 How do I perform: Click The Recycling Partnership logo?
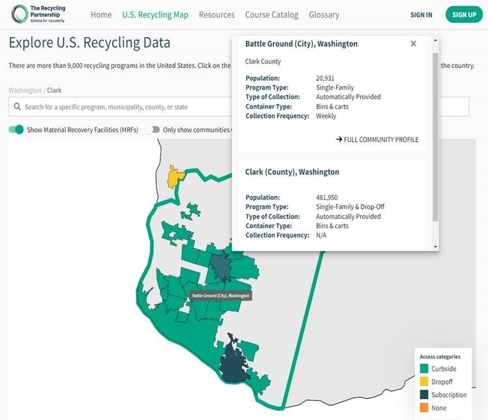(38, 14)
